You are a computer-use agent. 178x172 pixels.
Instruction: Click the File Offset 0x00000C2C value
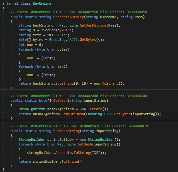click(x=139, y=126)
